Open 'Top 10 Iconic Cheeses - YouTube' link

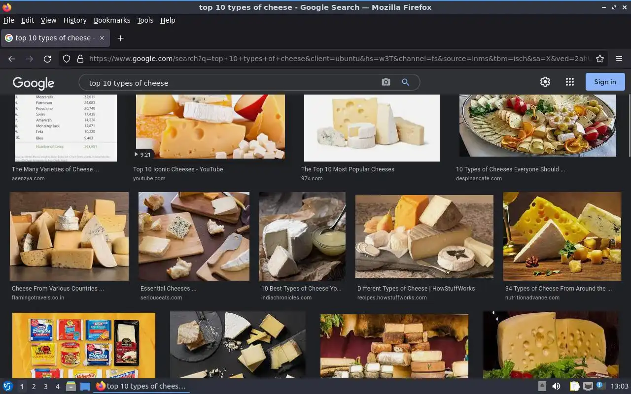click(x=178, y=169)
